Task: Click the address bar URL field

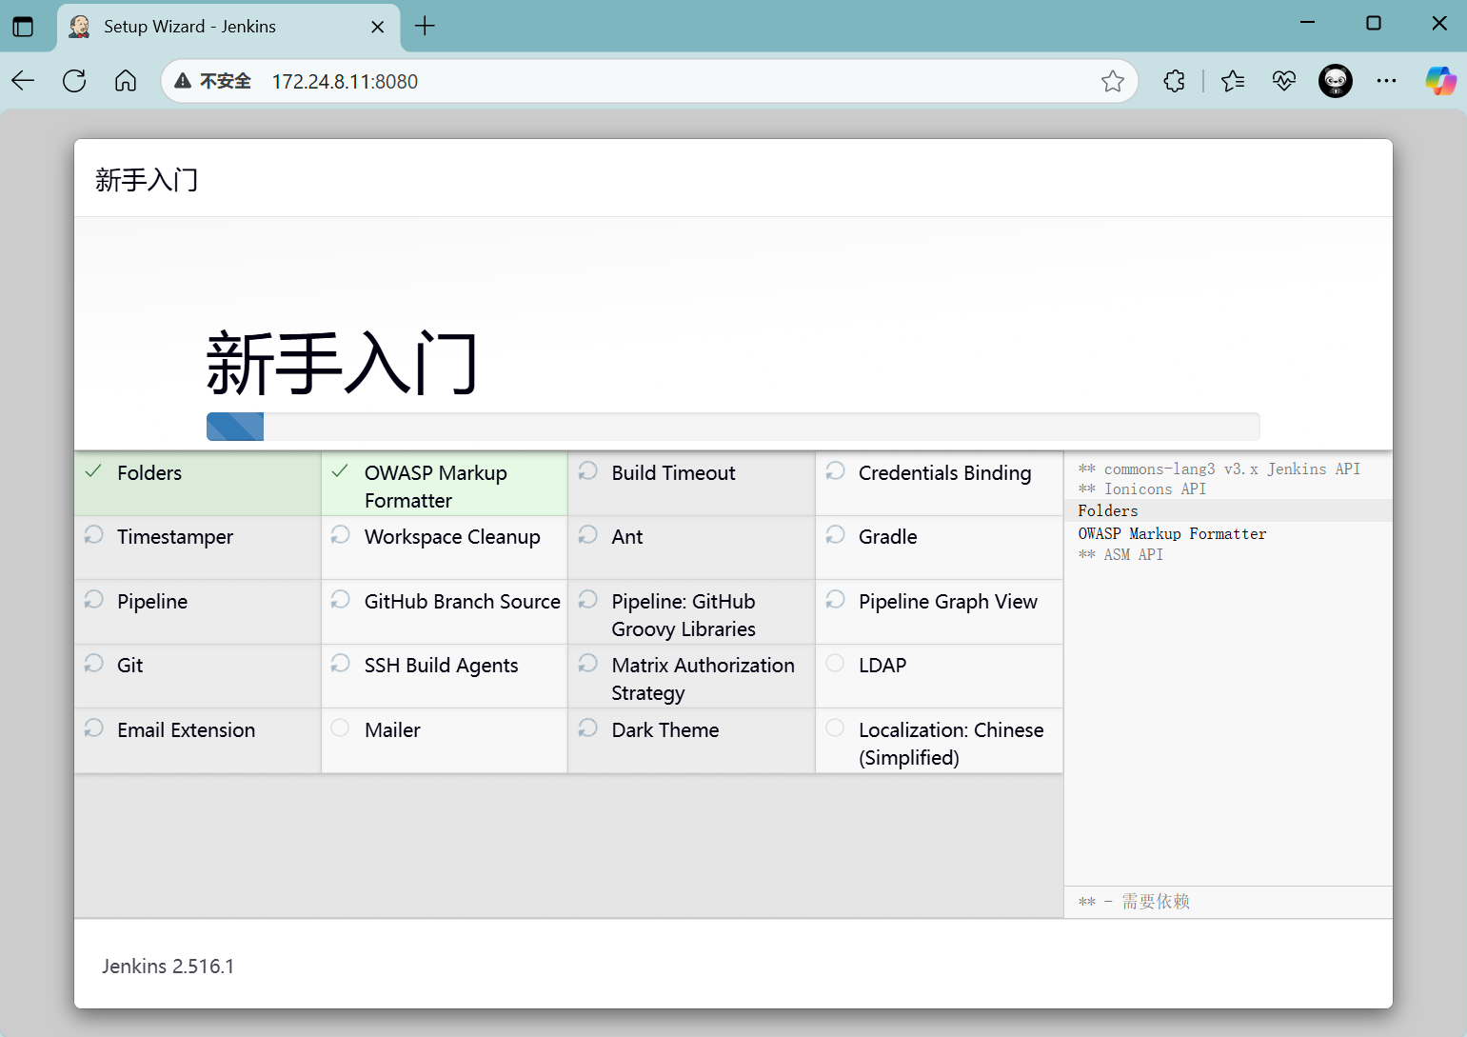Action: (x=666, y=82)
